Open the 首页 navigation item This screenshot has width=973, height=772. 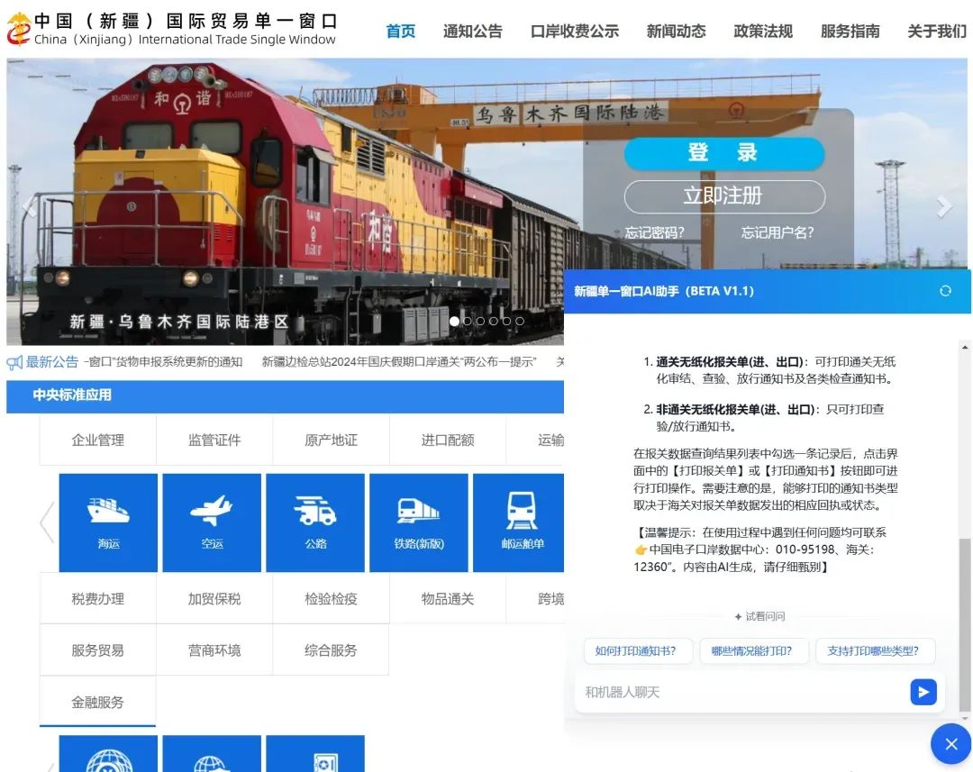[x=400, y=31]
